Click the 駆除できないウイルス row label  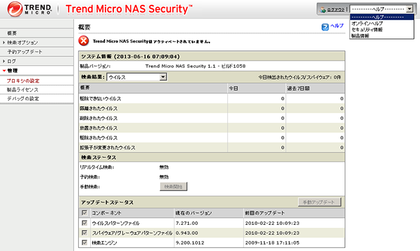(100, 99)
